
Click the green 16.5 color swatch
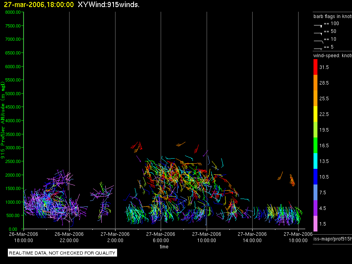315,145
